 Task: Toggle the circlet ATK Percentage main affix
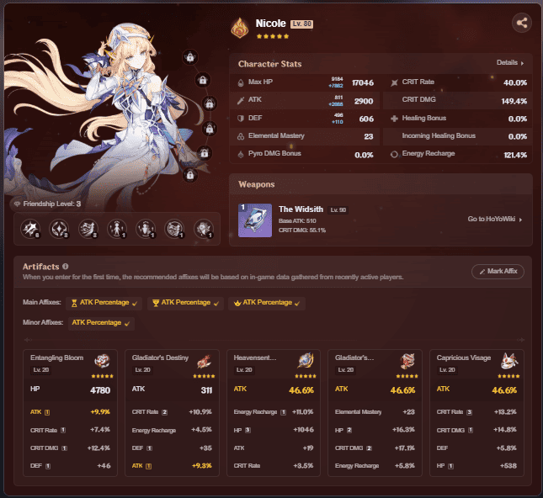[267, 303]
